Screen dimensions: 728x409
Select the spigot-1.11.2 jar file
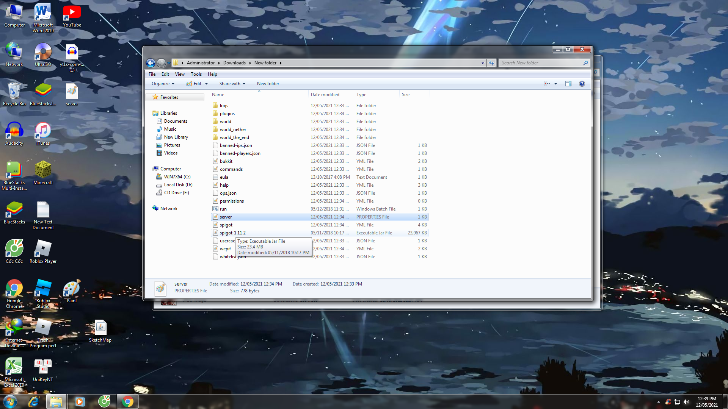(232, 233)
